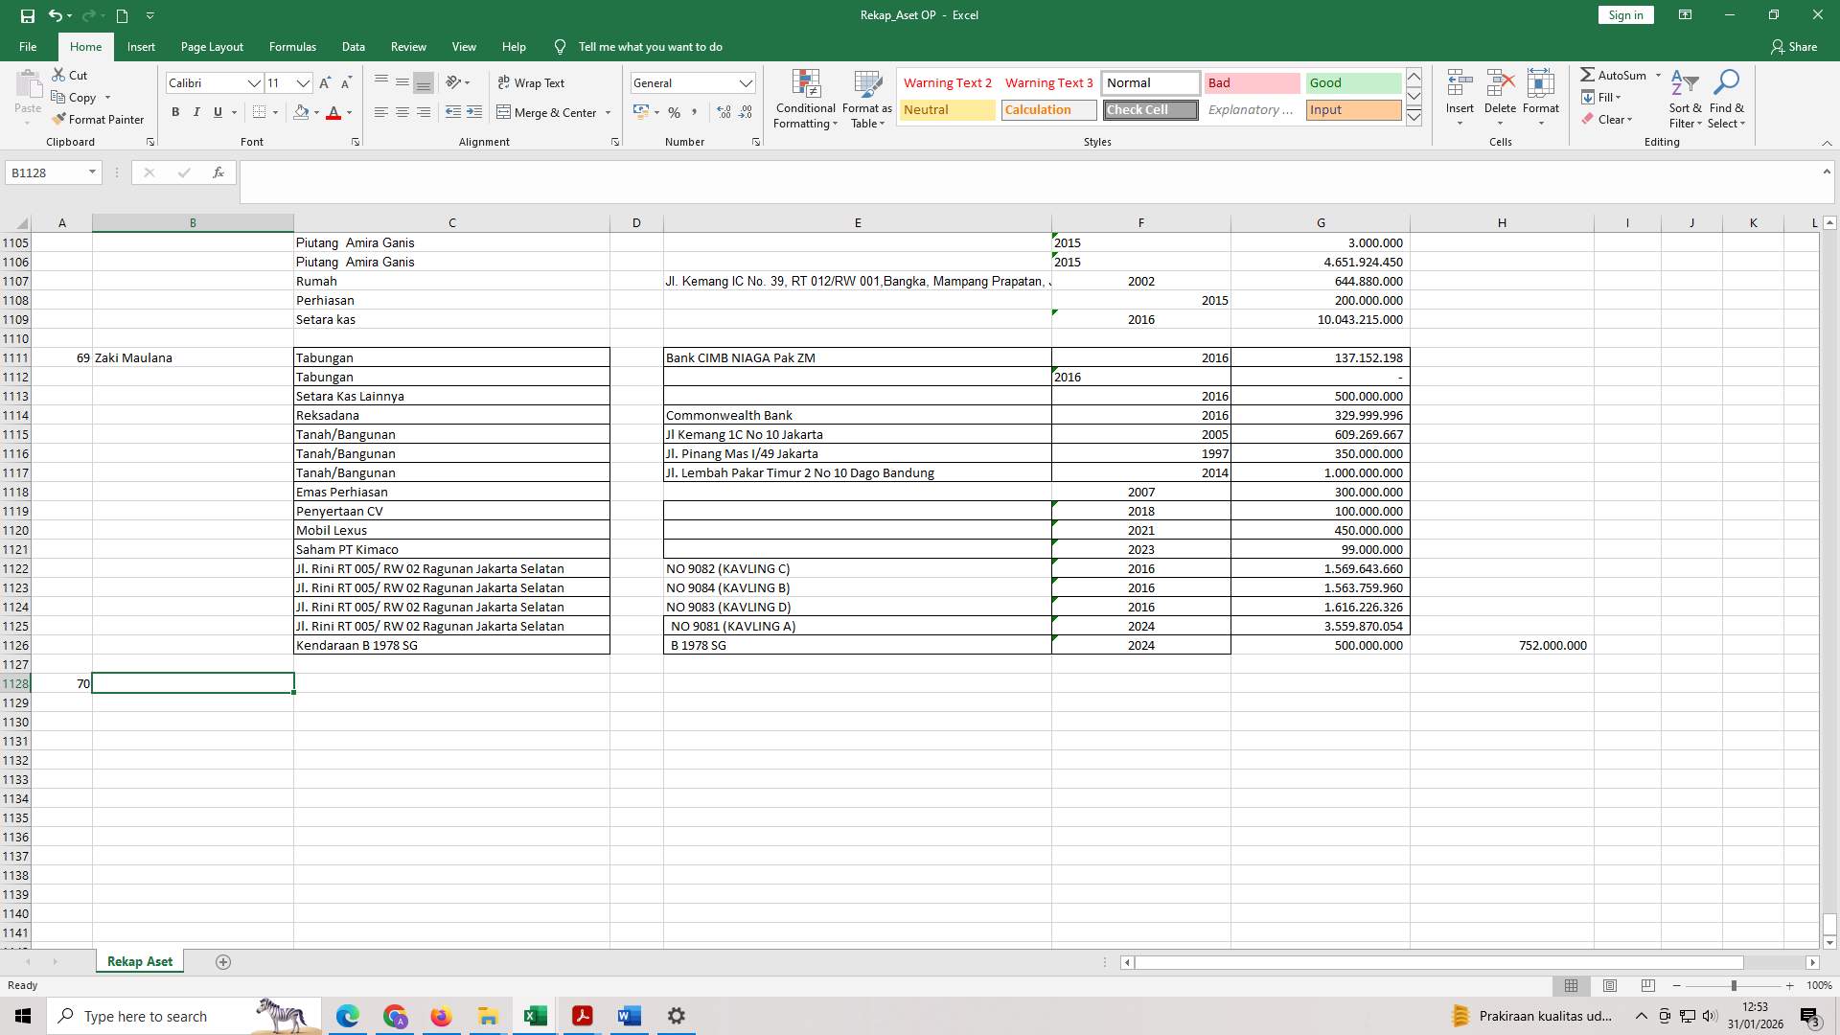Click the Increase Decimal icon
This screenshot has height=1035, width=1840.
click(x=724, y=112)
